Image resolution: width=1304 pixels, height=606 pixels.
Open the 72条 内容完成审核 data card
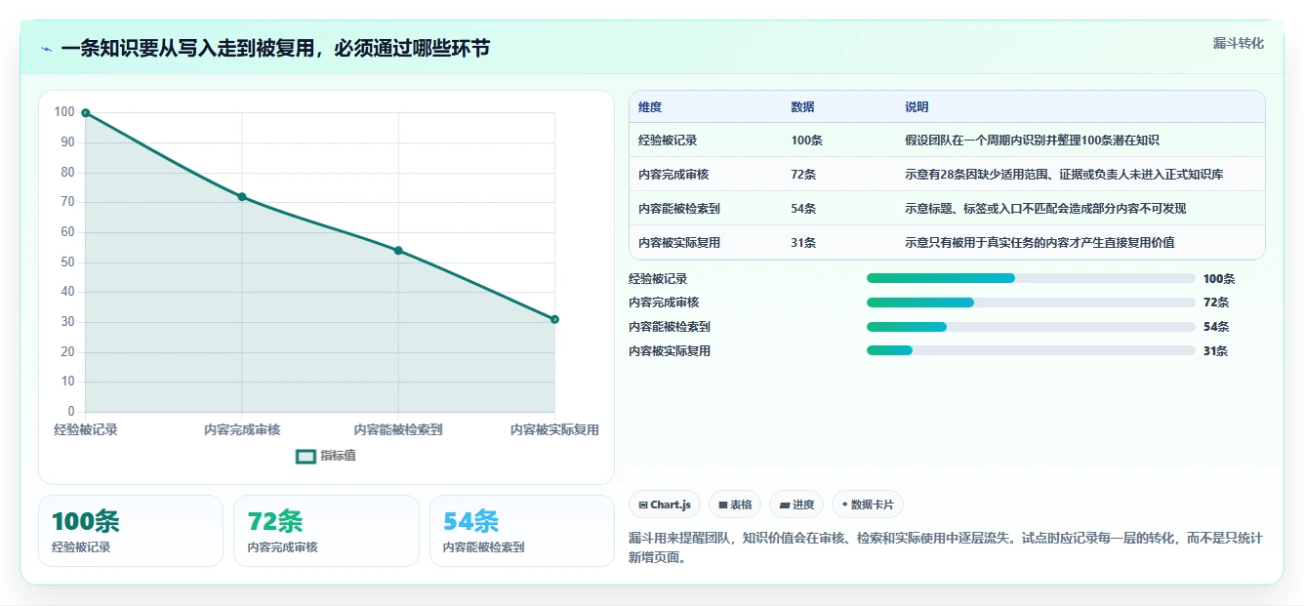(x=326, y=531)
